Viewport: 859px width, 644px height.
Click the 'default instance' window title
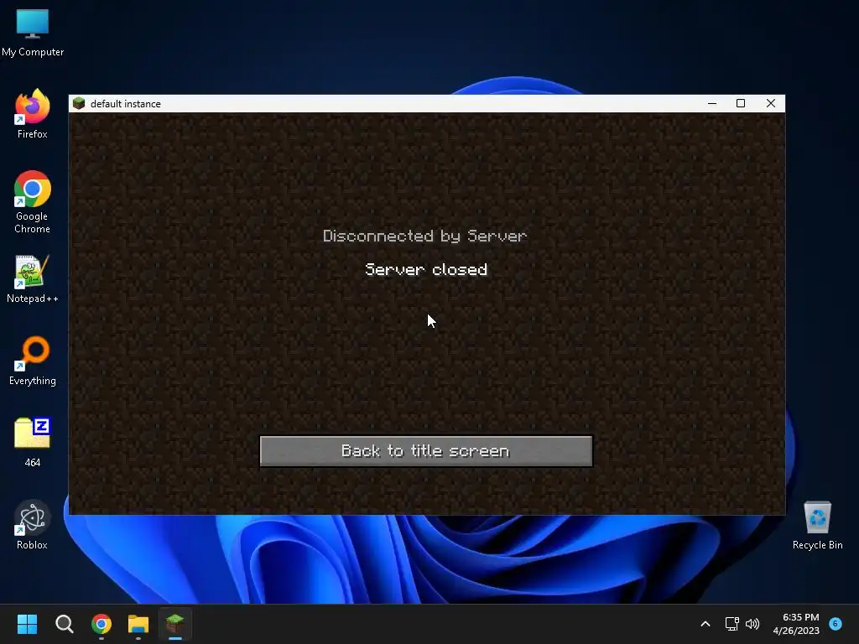(x=126, y=104)
